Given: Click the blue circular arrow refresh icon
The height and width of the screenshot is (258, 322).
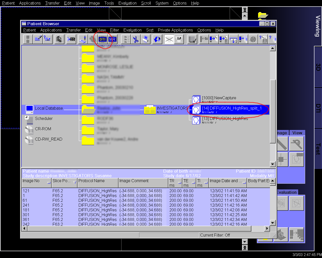Looking at the screenshot, I should click(x=157, y=39).
